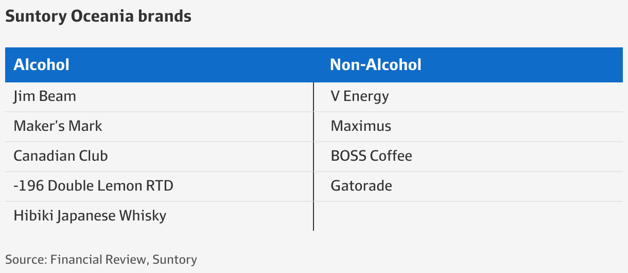Click the Gatorade entry
This screenshot has height=273, width=628.
361,185
